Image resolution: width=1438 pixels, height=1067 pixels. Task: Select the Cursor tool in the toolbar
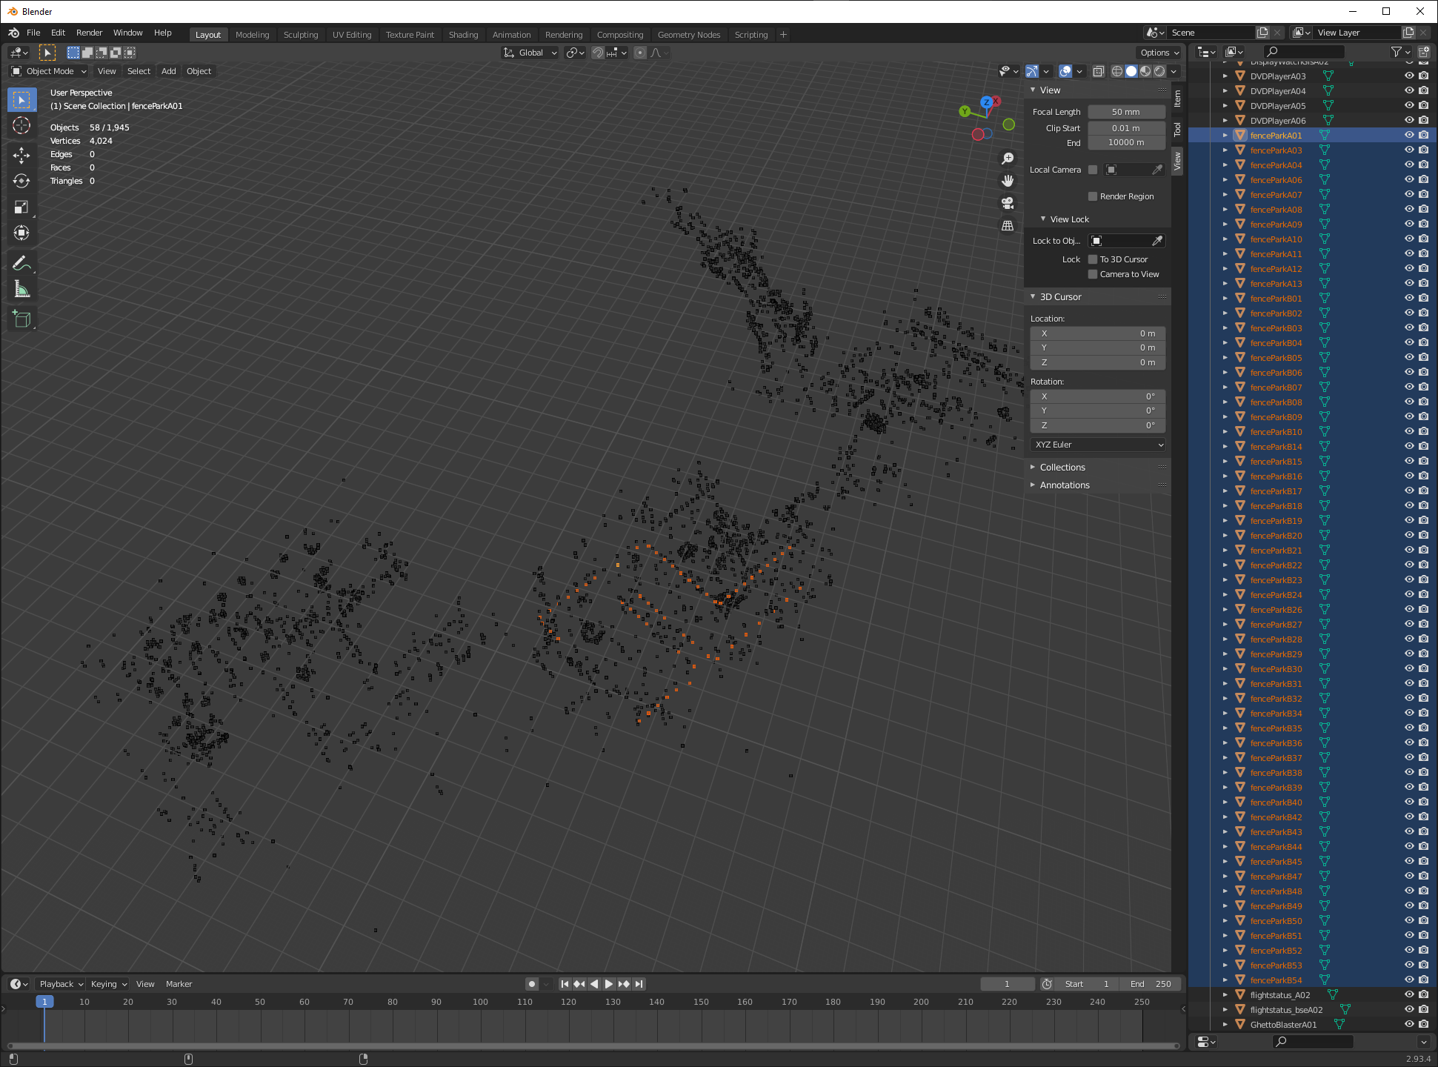(21, 126)
